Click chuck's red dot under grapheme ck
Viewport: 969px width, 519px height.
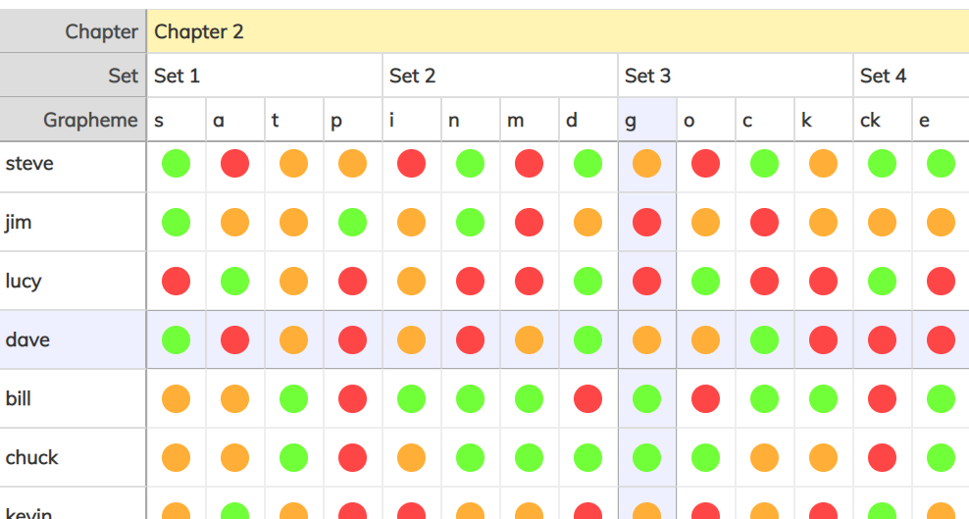[x=882, y=458]
